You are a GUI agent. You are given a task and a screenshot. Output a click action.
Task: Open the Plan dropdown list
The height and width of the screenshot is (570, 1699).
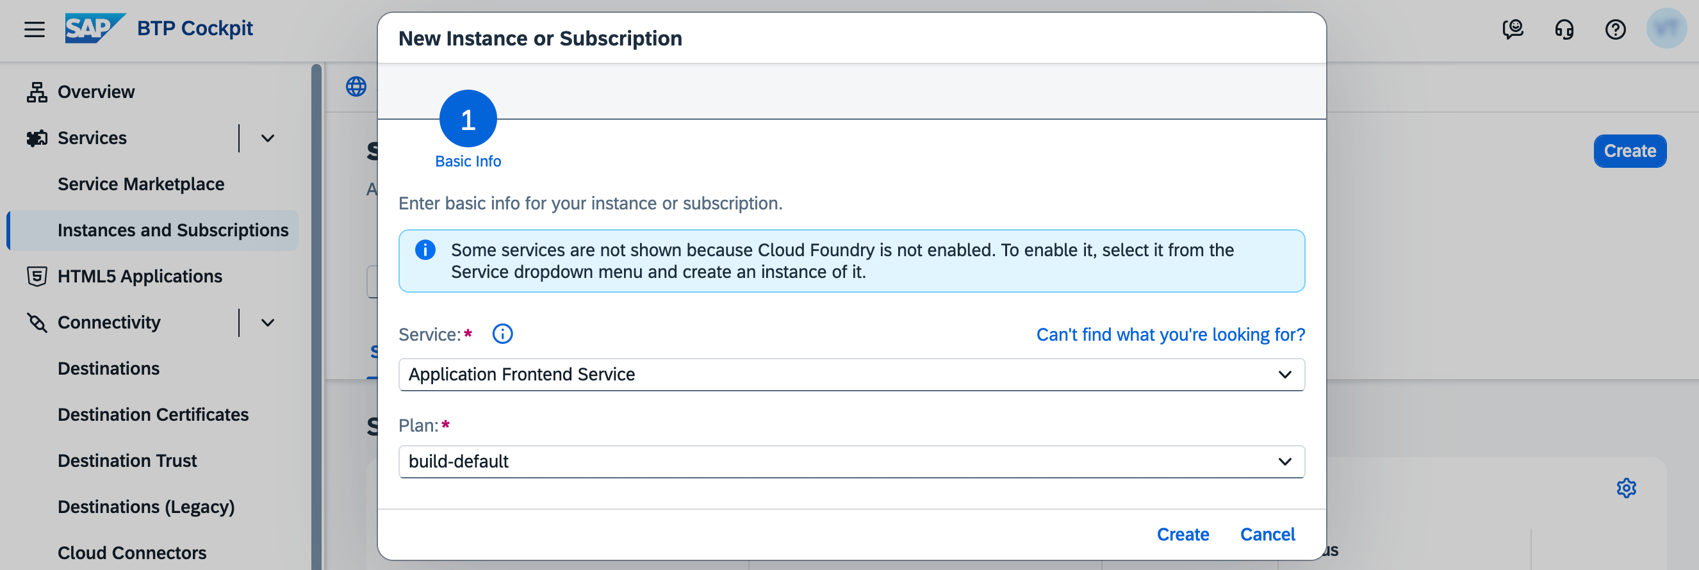pos(1284,462)
